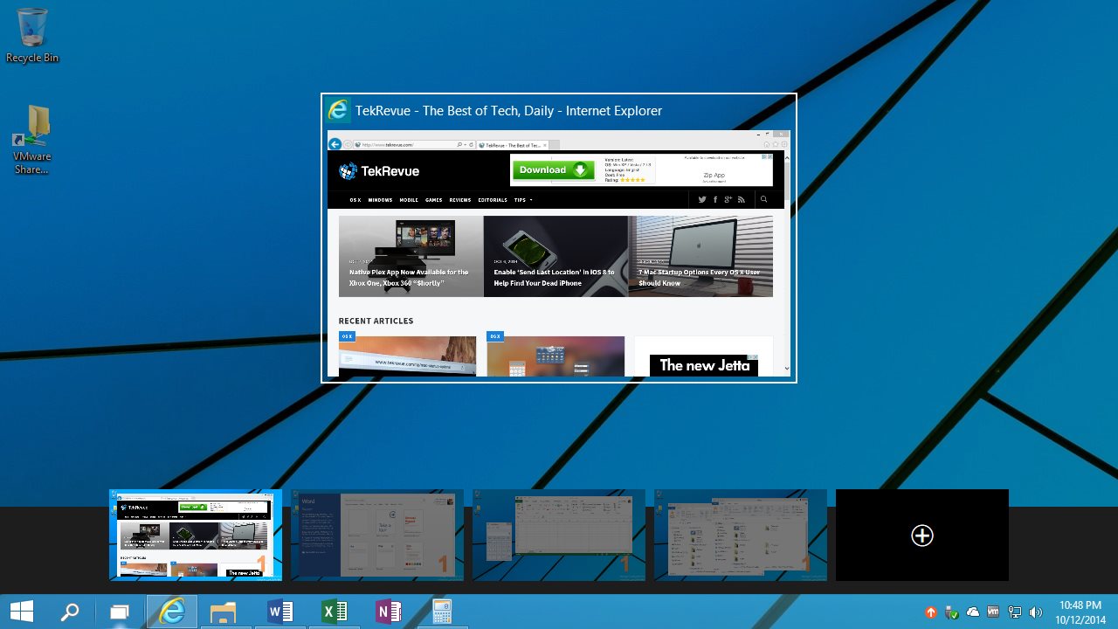Screen dimensions: 1118x629
Task: Open the RSS feed icon on TekRevue
Action: tap(742, 199)
